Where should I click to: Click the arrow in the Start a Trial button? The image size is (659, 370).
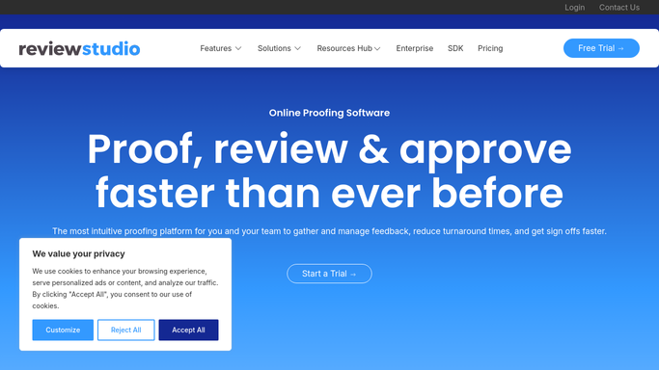pyautogui.click(x=353, y=274)
